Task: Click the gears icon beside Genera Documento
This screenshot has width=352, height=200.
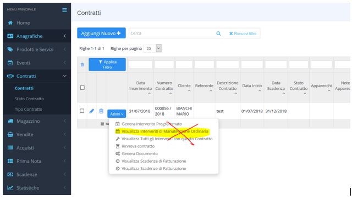Action: coord(118,153)
